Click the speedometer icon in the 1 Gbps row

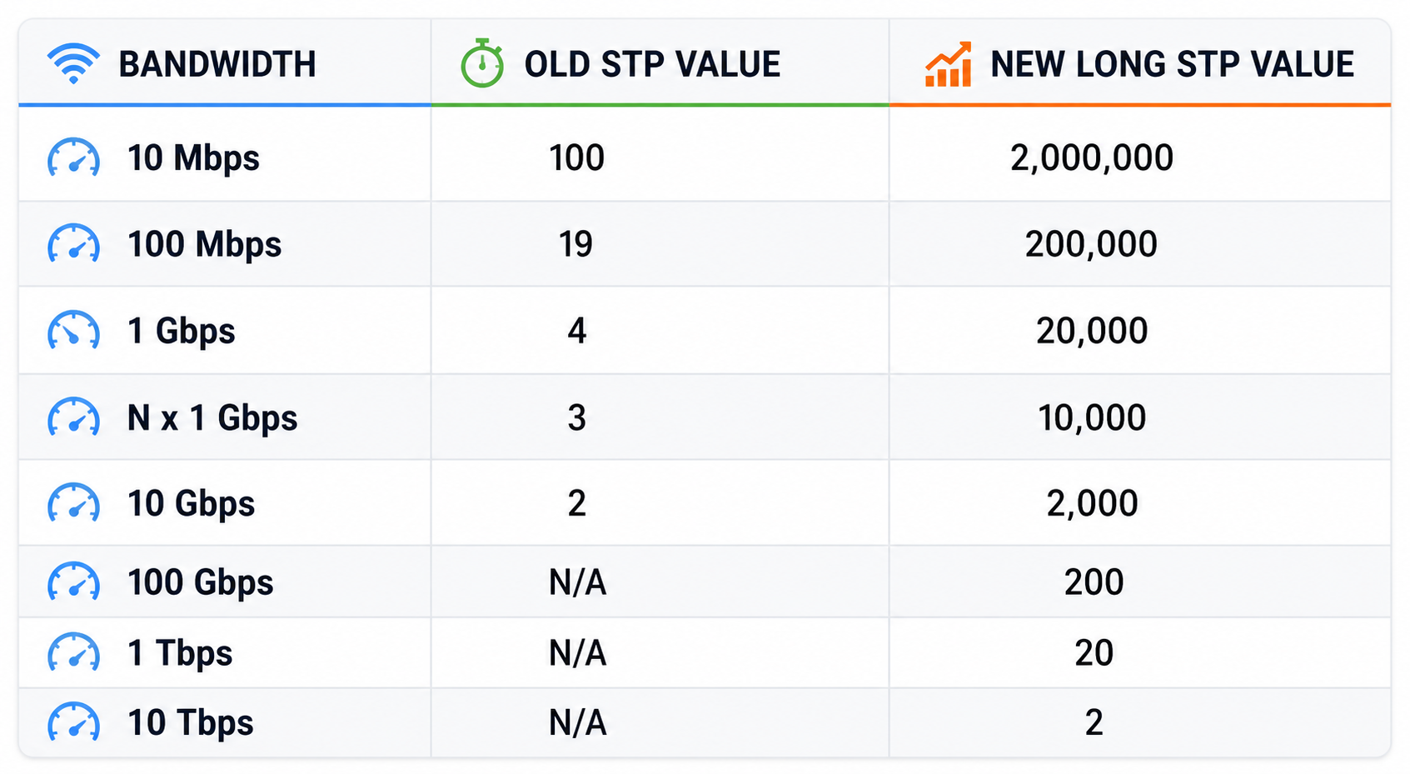click(x=73, y=331)
